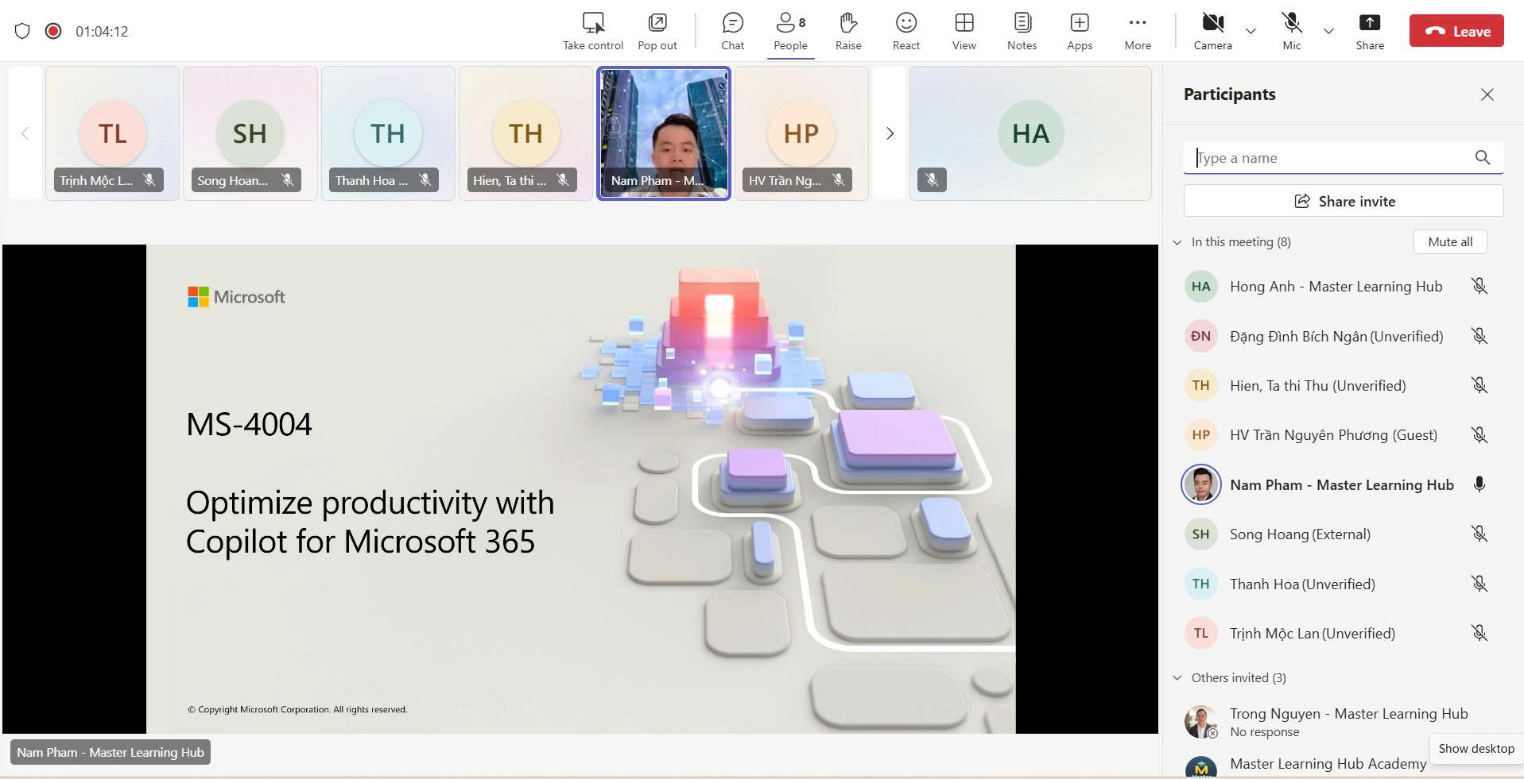This screenshot has width=1524, height=779.
Task: Click the mic icon for Song Hoang
Action: 1479,534
